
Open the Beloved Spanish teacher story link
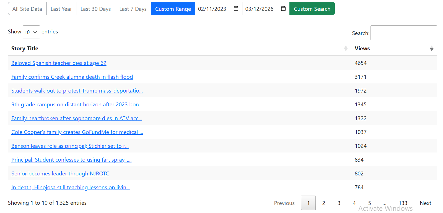pos(59,63)
